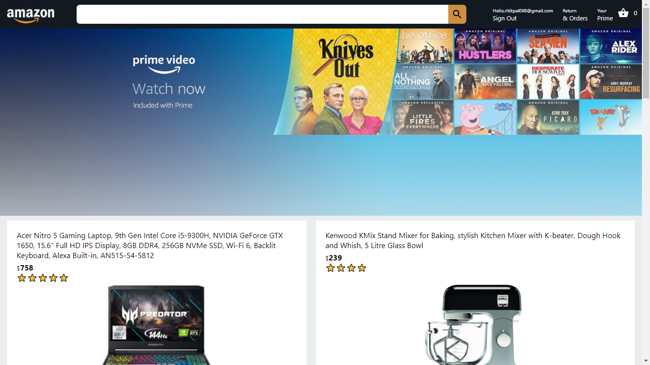Image resolution: width=650 pixels, height=365 pixels.
Task: Open the Knives Out poster
Action: click(x=336, y=82)
